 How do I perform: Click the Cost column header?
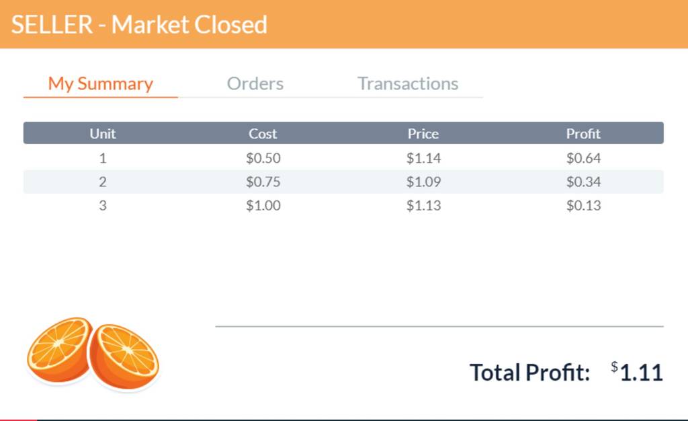pos(263,133)
